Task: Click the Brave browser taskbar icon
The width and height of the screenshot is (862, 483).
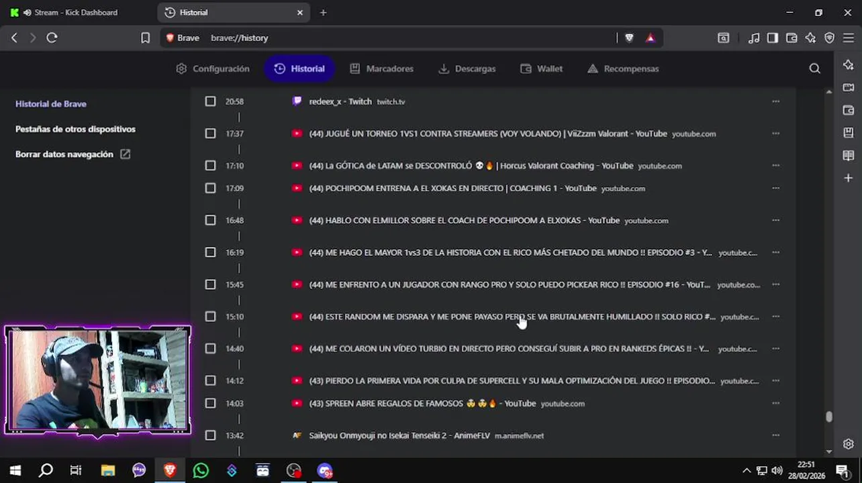Action: click(x=170, y=471)
